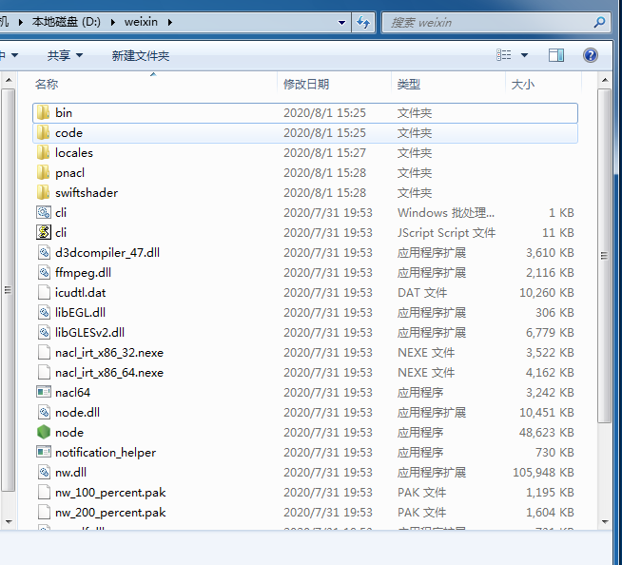This screenshot has height=565, width=622.
Task: Sort by 类型 column header
Action: click(x=448, y=84)
